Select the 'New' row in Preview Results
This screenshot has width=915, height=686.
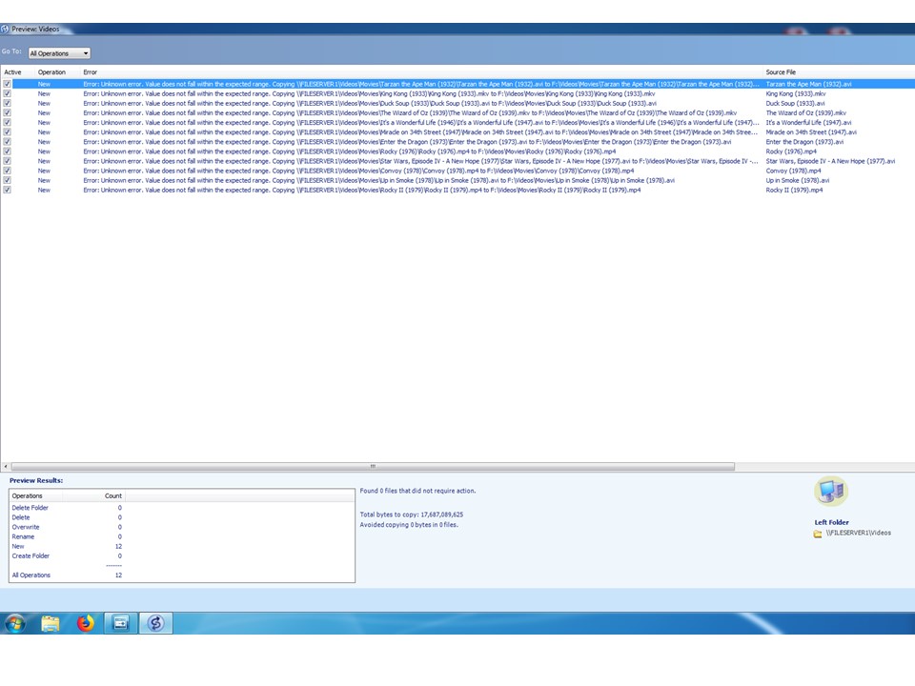pyautogui.click(x=18, y=546)
